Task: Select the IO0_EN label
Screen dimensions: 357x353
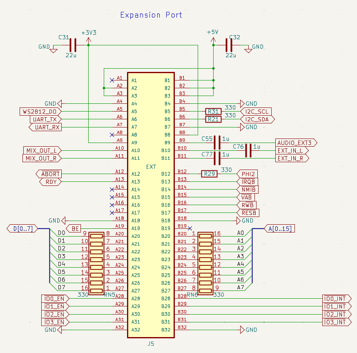Action: (x=55, y=299)
